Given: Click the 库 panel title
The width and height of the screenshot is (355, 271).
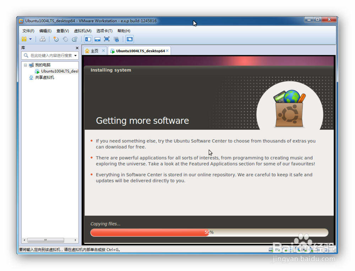Looking at the screenshot, I should tap(23, 48).
